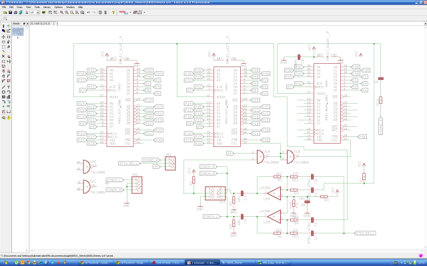This screenshot has width=427, height=266.
Task: Select the Move tool
Action: tap(3, 37)
